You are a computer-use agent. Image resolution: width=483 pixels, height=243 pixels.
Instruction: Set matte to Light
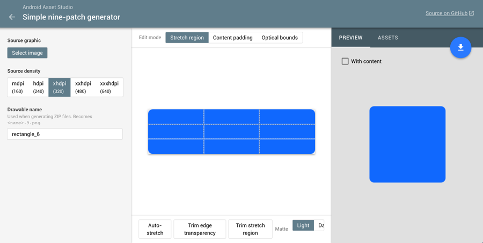coord(303,225)
